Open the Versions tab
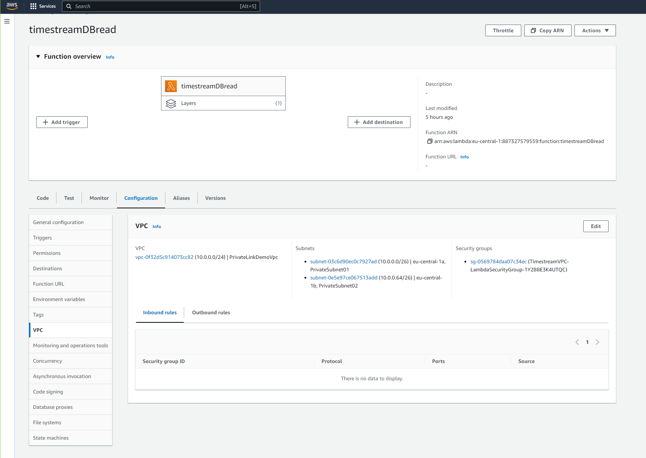646x458 pixels. tap(215, 198)
